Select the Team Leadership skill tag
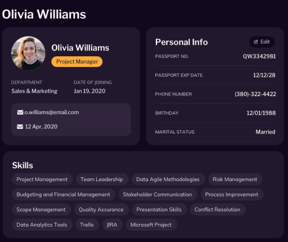Image resolution: width=288 pixels, height=242 pixels. (x=102, y=179)
